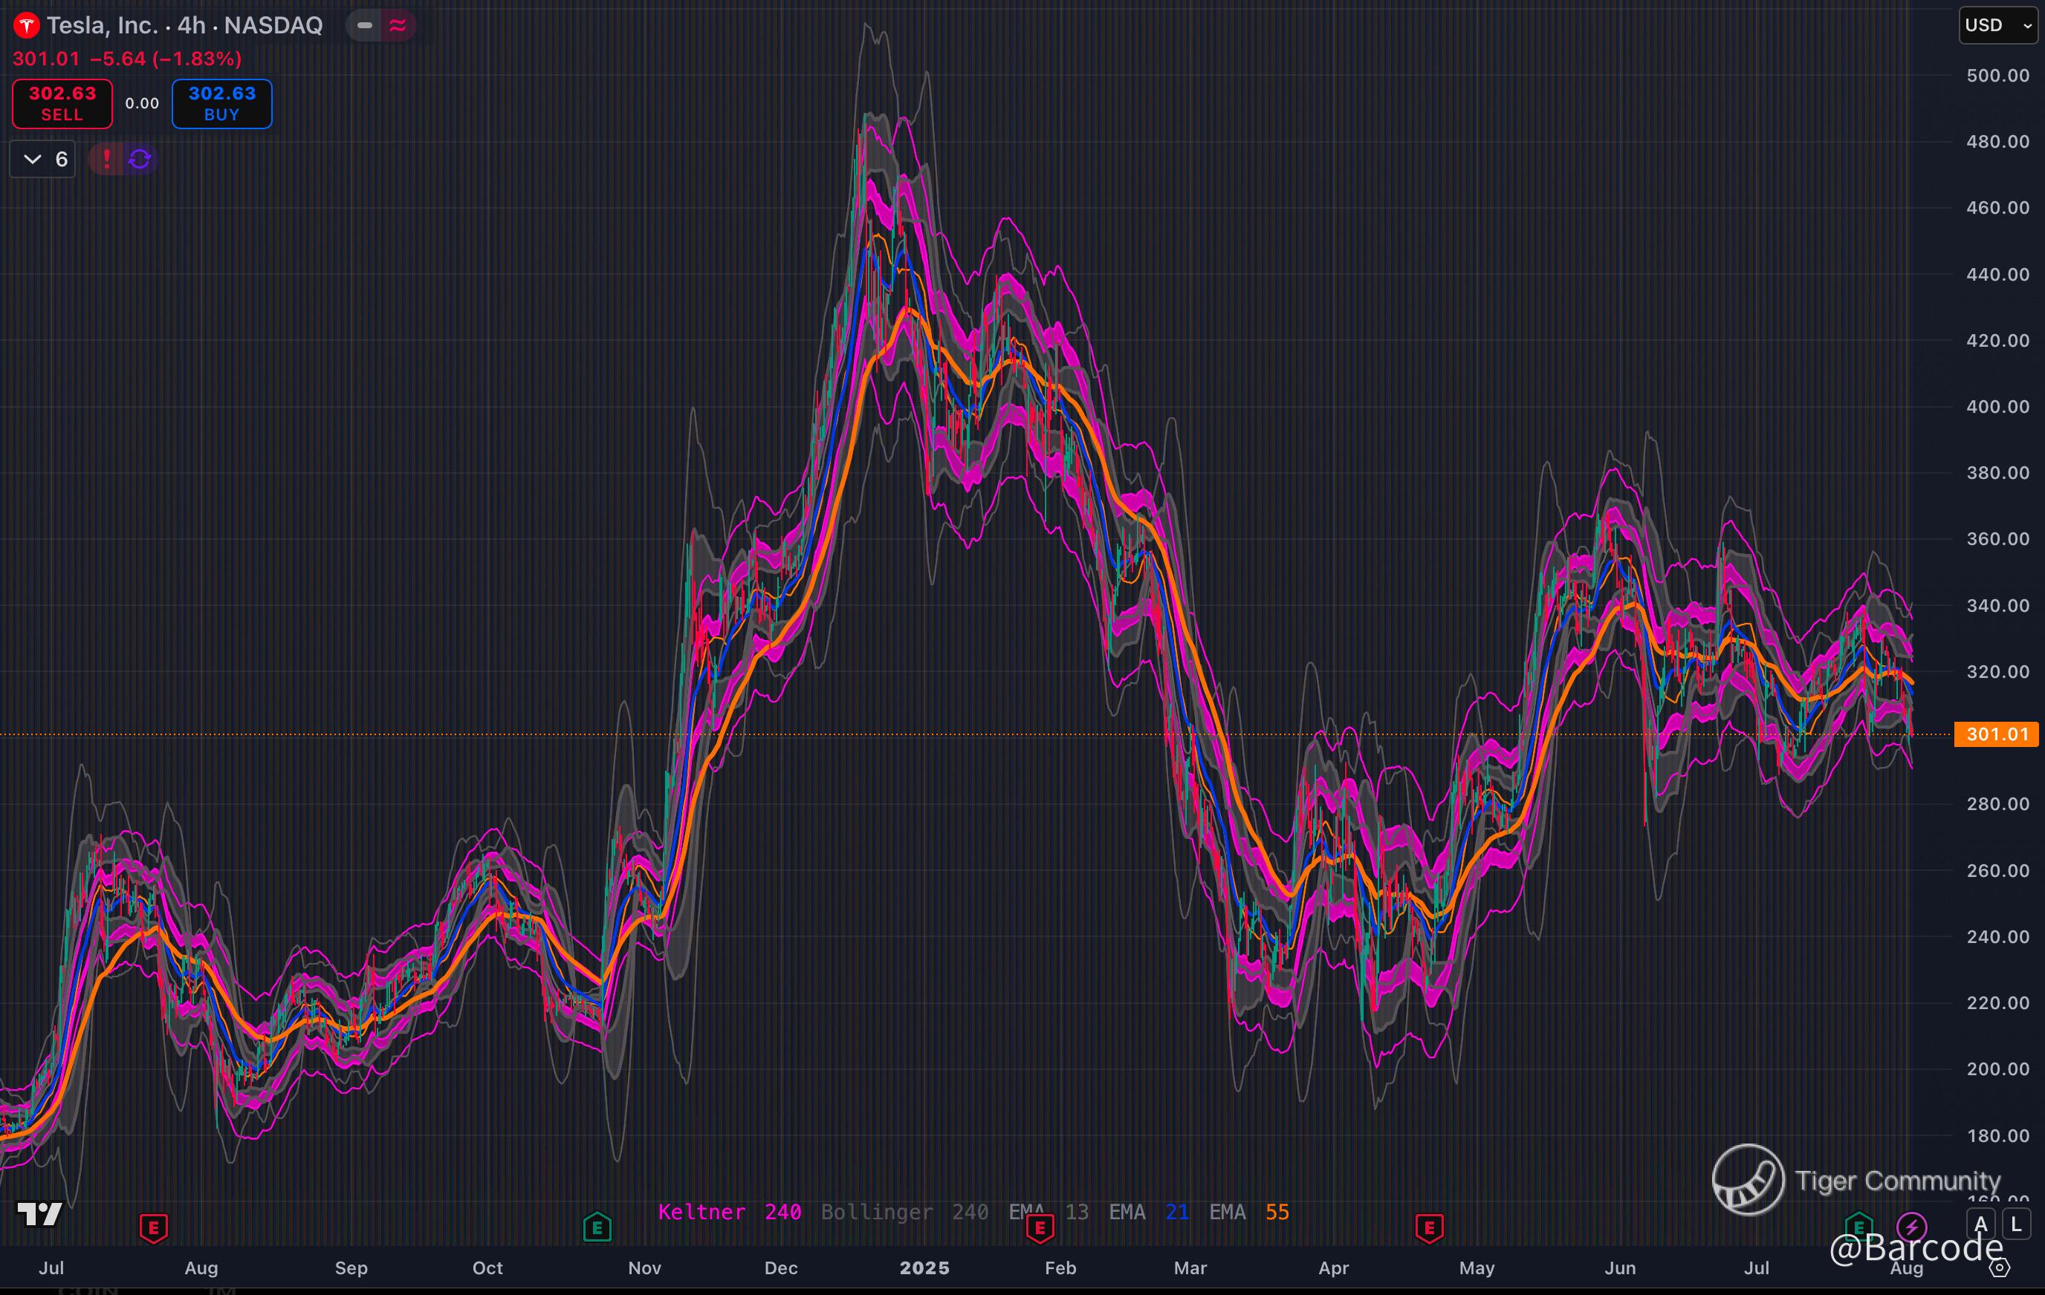Click the orange 301.01 price label

[x=1996, y=734]
